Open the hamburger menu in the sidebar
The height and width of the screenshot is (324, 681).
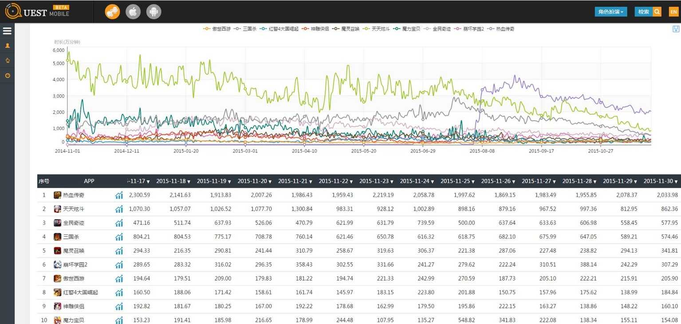point(7,31)
